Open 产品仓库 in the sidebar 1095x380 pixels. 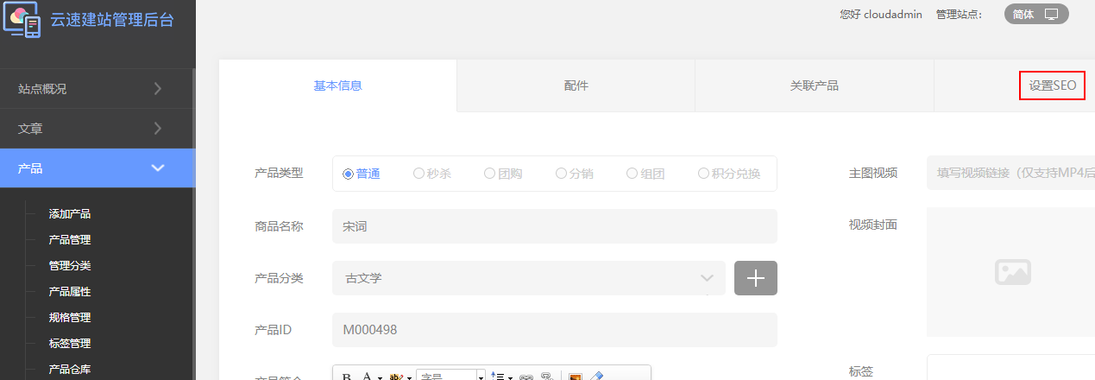click(x=70, y=370)
